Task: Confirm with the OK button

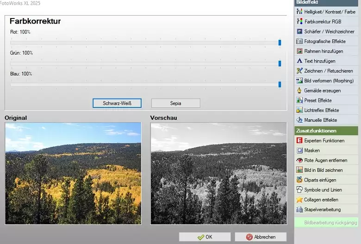Action: [x=205, y=237]
